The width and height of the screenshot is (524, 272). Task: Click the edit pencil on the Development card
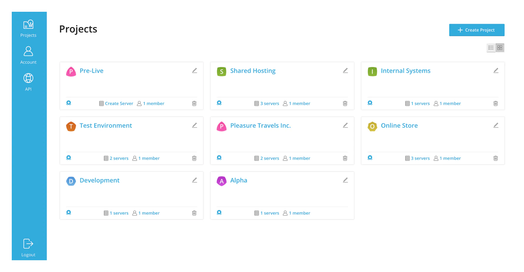point(195,180)
